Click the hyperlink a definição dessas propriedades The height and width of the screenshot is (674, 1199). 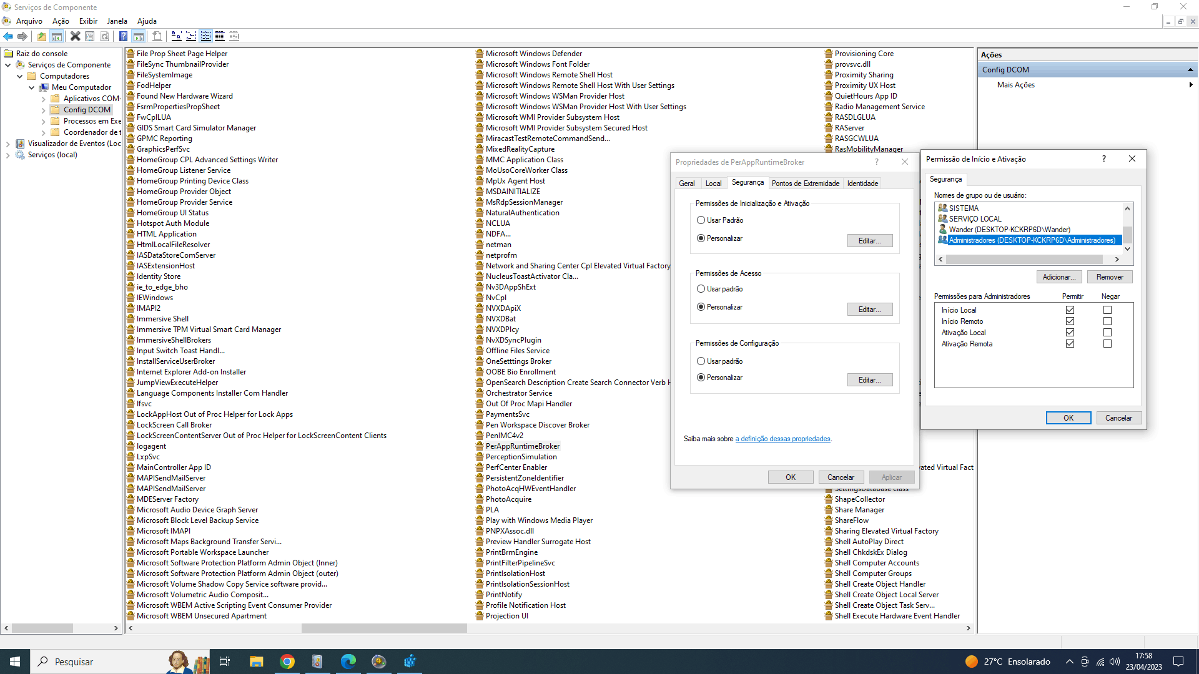tap(782, 439)
